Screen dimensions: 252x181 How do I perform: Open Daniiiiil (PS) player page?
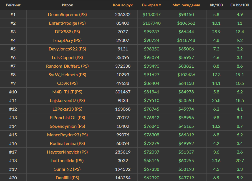[x=67, y=178]
